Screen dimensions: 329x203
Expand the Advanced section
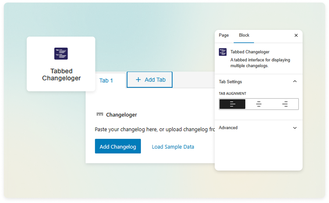[x=295, y=128]
